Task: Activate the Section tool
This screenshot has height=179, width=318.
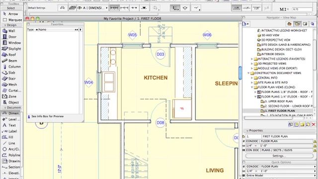Action: tap(11, 167)
